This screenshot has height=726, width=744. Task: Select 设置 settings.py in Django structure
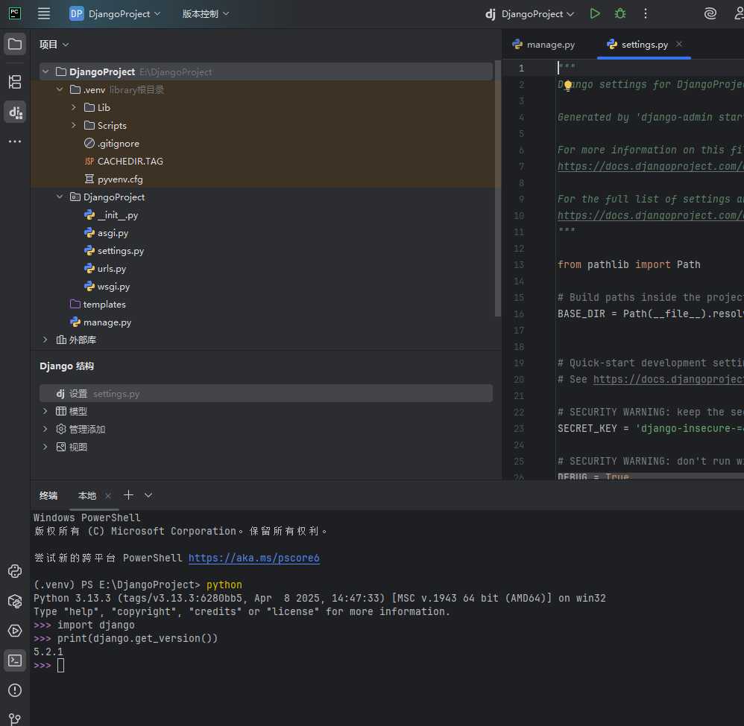tap(265, 393)
